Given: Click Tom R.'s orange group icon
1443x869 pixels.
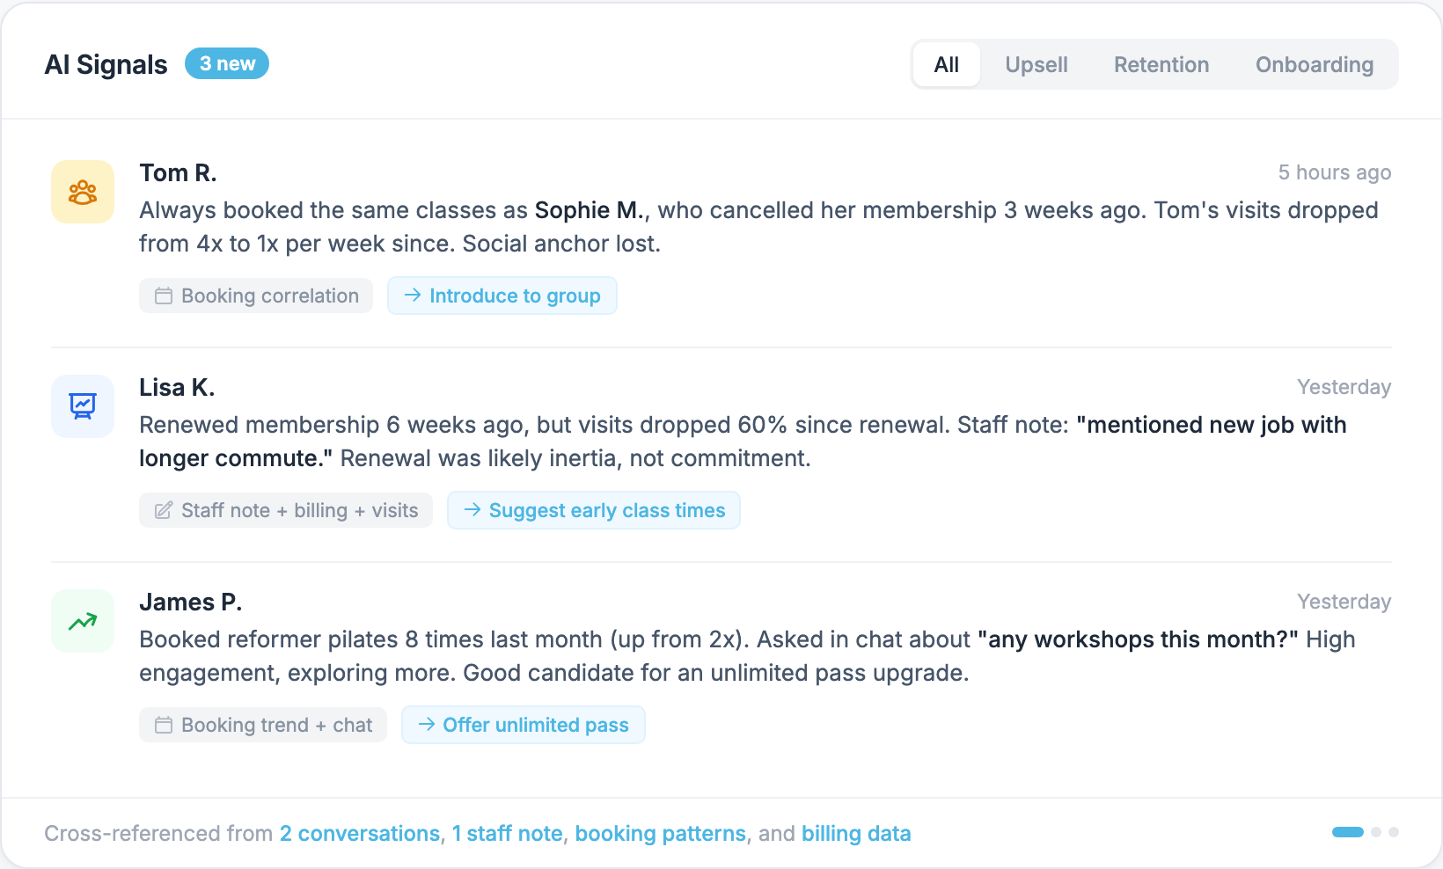Looking at the screenshot, I should 83,192.
